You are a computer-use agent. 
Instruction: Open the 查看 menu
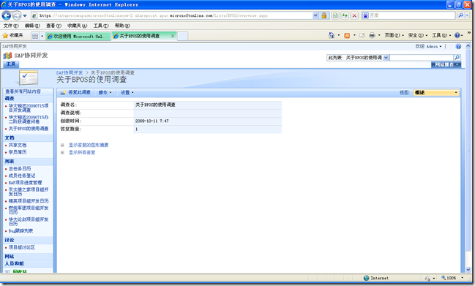53,26
